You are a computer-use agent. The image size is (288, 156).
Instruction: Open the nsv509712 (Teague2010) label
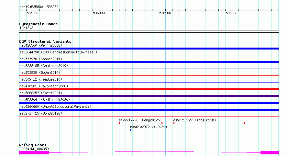[41, 79]
